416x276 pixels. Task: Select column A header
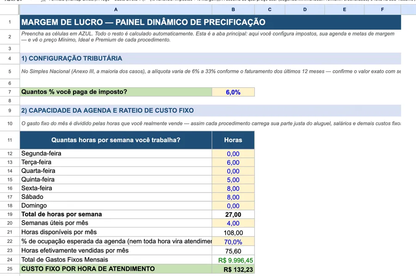tap(116, 10)
